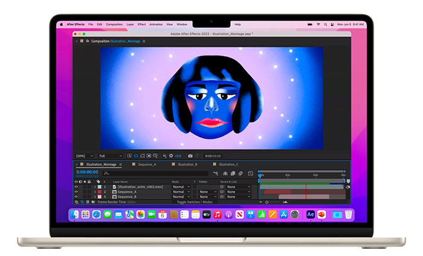
Task: Open the Illustration_Montage timeline panel menu
Action: point(121,164)
